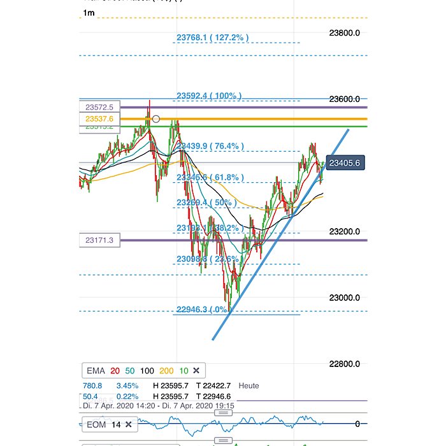The width and height of the screenshot is (446, 446).
Task: Select the 23.6% Fibonacci level label
Action: [210, 259]
